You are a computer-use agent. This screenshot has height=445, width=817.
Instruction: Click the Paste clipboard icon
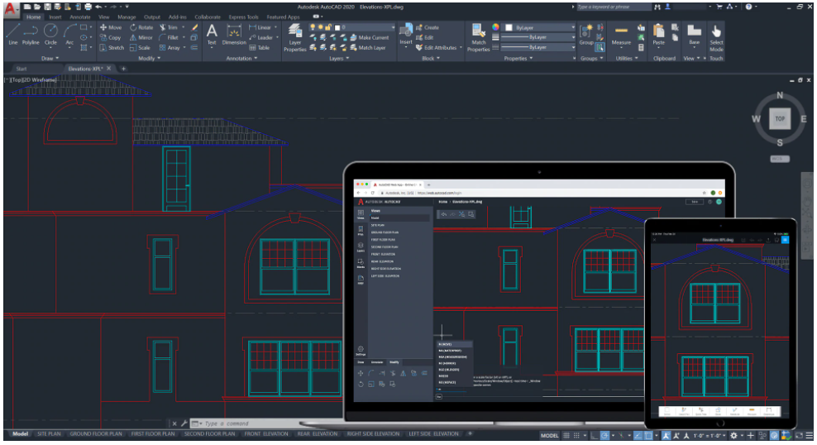point(658,35)
